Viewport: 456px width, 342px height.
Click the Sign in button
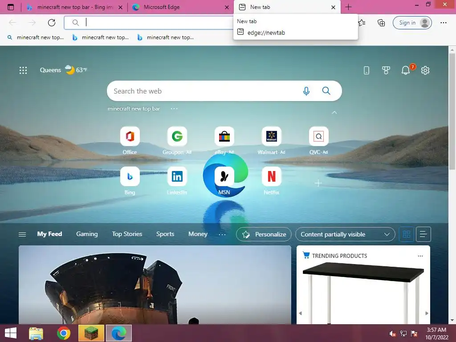(x=412, y=23)
